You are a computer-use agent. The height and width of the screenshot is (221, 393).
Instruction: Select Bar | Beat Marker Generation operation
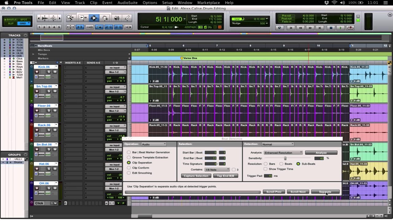tap(129, 152)
